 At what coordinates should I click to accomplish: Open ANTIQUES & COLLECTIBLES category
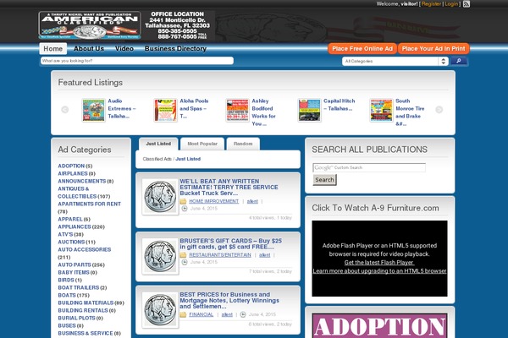(x=77, y=193)
